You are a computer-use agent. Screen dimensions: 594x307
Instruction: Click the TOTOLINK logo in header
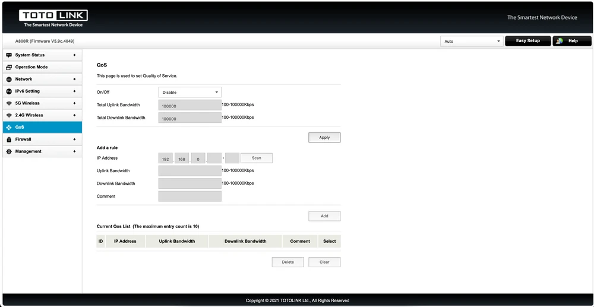[53, 17]
